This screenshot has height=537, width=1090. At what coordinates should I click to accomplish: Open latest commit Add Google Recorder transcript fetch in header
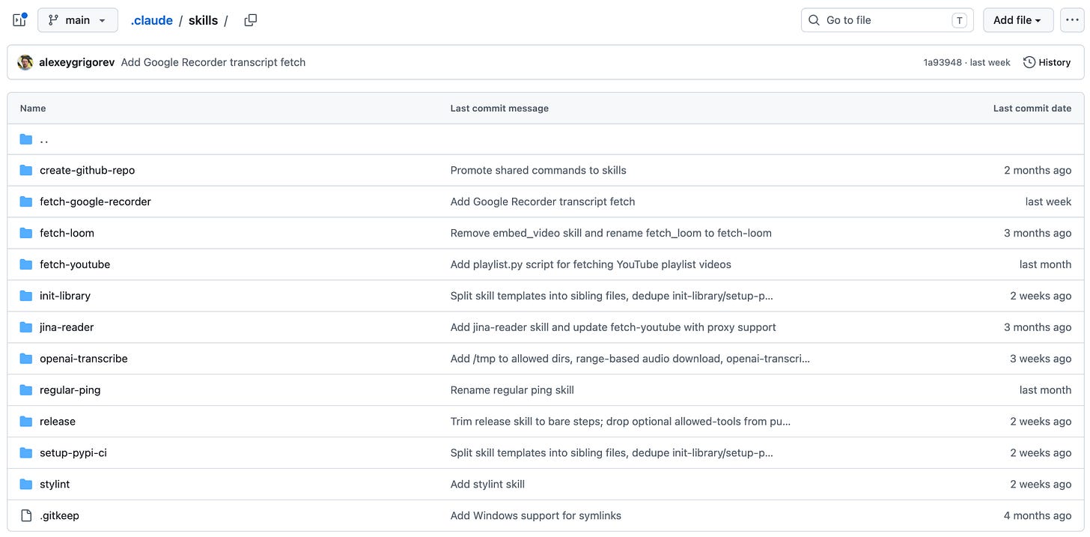point(213,62)
